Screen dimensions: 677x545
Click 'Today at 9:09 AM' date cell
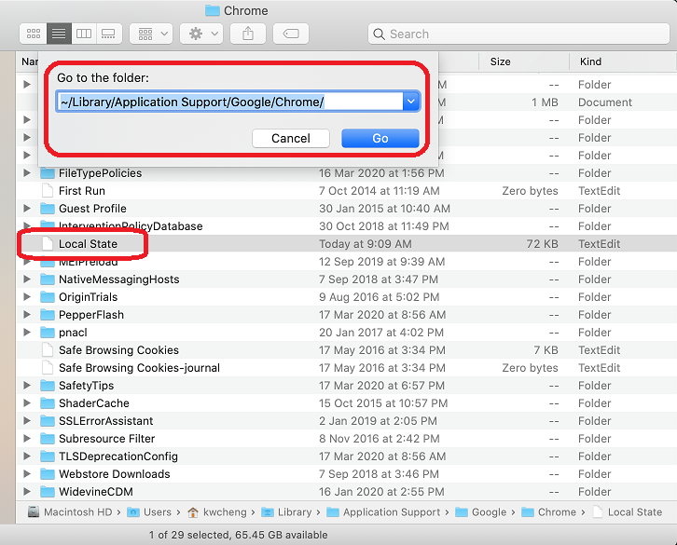366,244
